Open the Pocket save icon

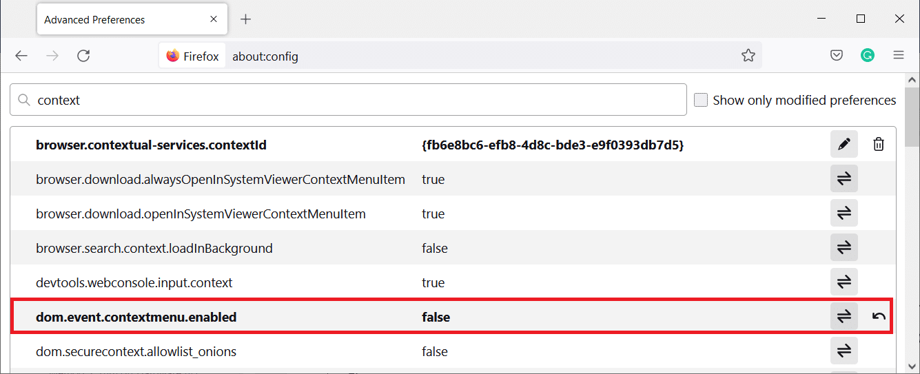(837, 56)
